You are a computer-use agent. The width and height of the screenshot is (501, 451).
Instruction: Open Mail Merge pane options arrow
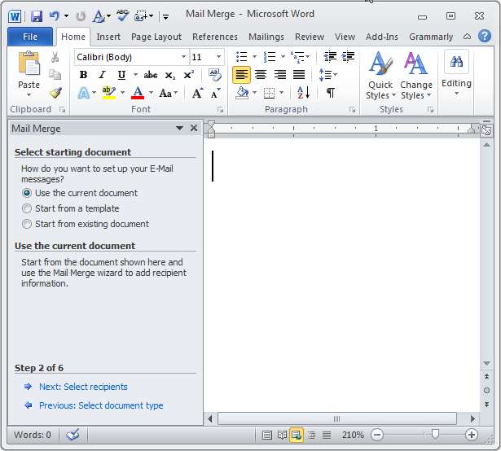tap(179, 129)
